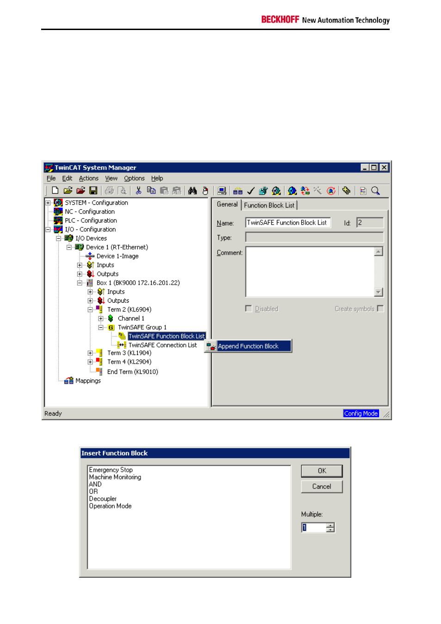
Task: Click the New file toolbar icon
Action: tap(55, 190)
